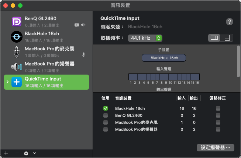Select BenQ GL2460 in device list
The height and width of the screenshot is (158, 241).
coord(47,22)
